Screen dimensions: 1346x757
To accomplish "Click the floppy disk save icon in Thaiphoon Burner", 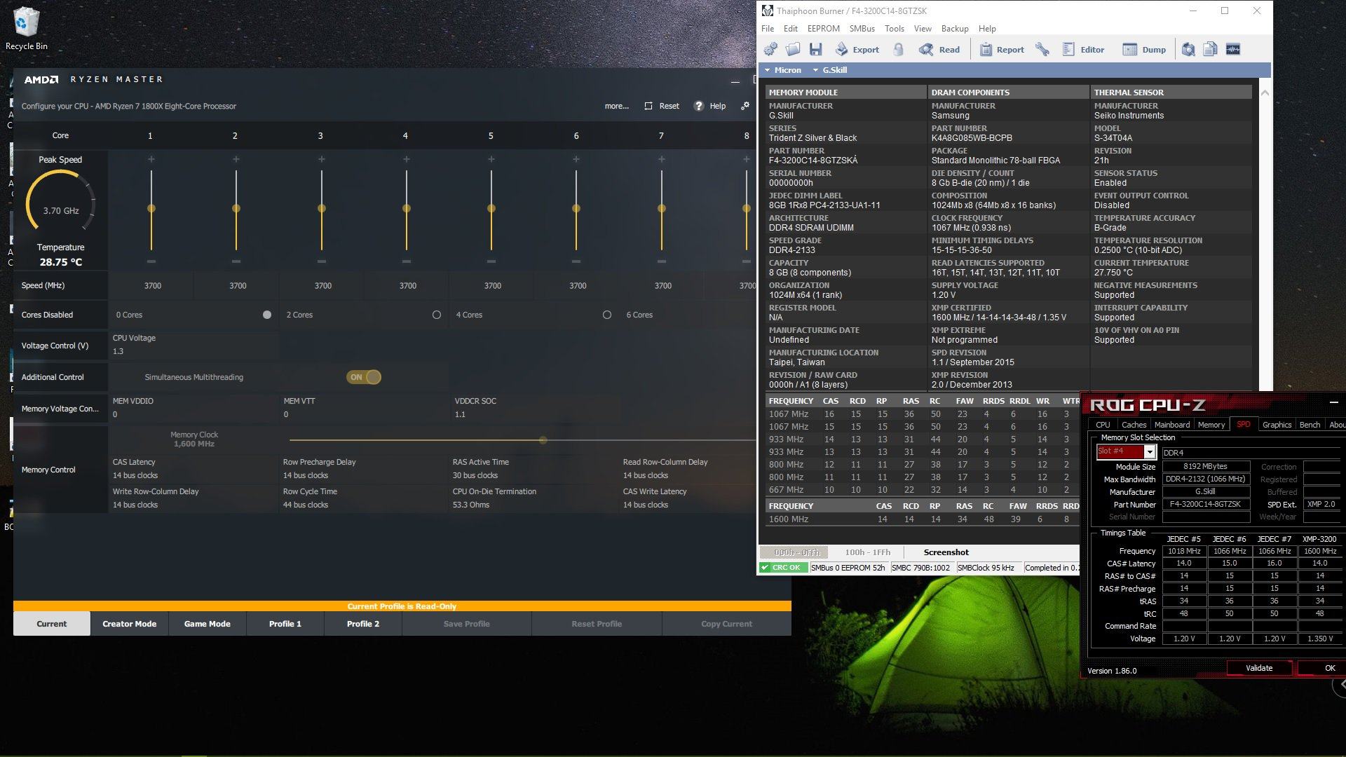I will (x=815, y=49).
